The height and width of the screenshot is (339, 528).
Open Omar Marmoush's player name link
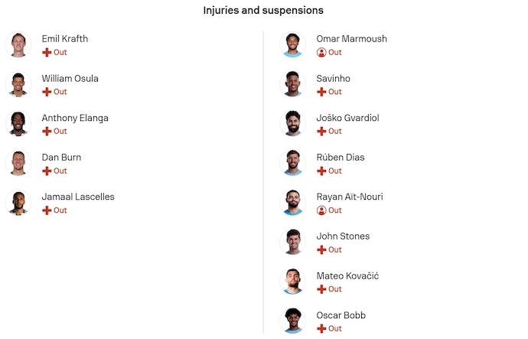pyautogui.click(x=351, y=39)
